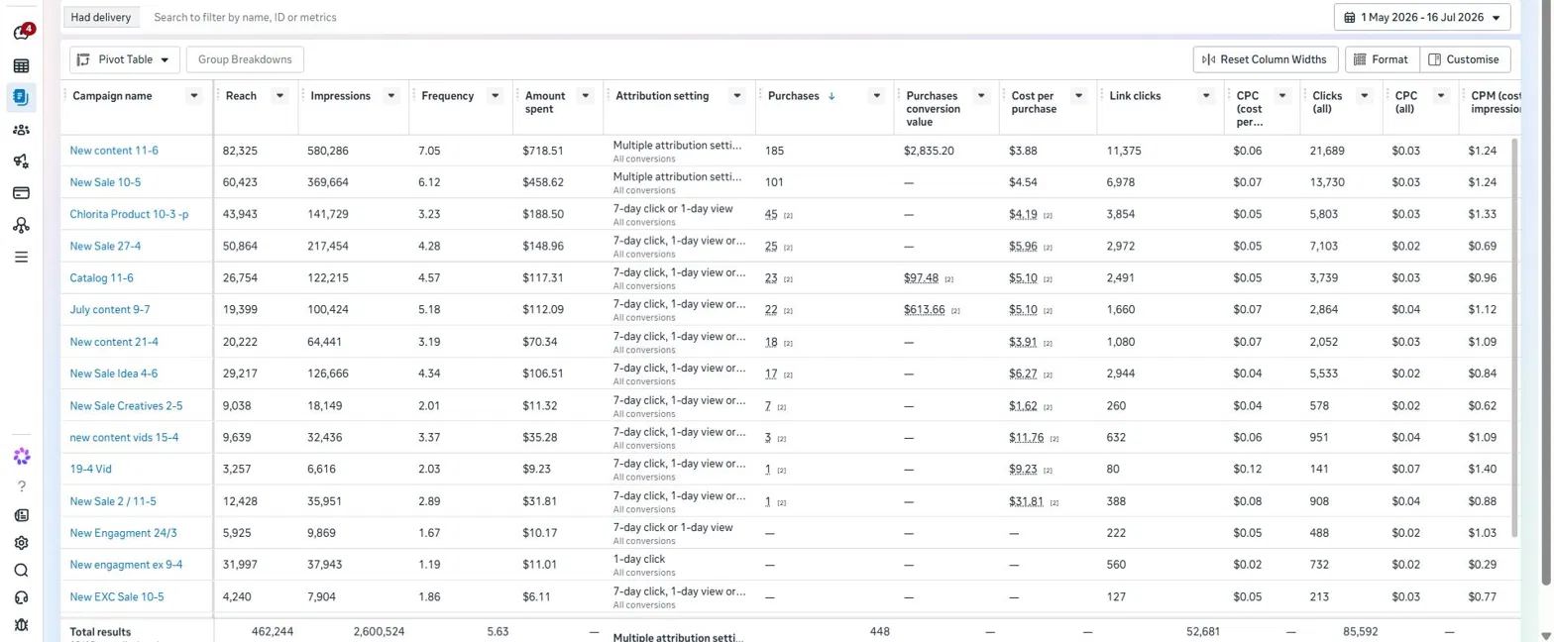Image resolution: width=1554 pixels, height=642 pixels.
Task: Click the Pivot Table layout icon
Action: 83,59
